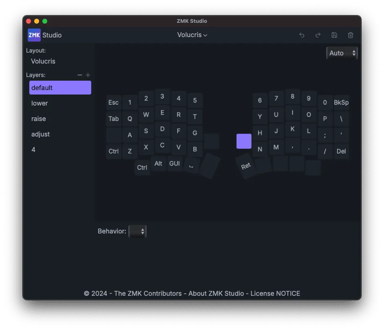Select the Y key
This screenshot has height=330, width=384.
(260, 117)
